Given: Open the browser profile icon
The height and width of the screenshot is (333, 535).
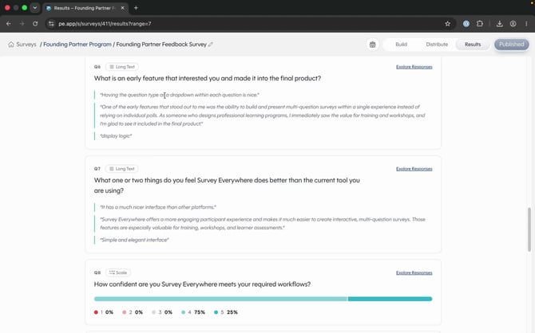Looking at the screenshot, I should [513, 23].
